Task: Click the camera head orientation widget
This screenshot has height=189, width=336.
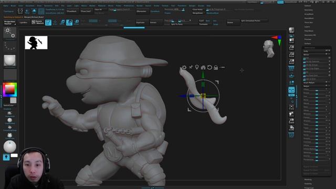Action: 269,49
